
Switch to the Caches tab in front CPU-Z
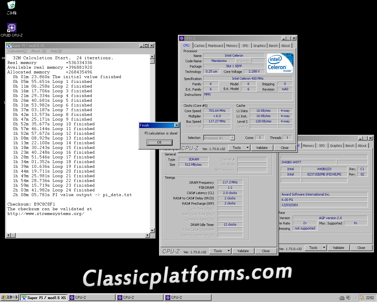(x=199, y=46)
